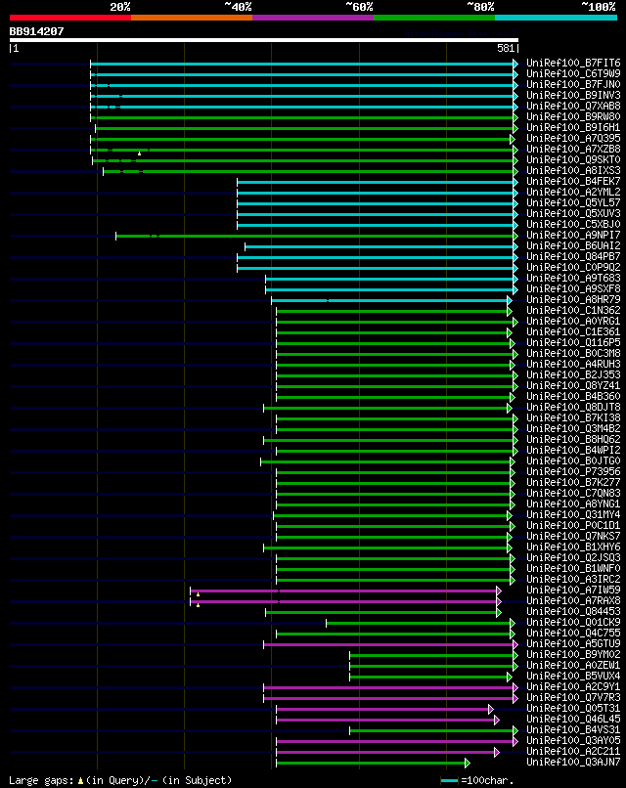Click the purple alignment bar for A7IW59
The image size is (626, 788).
[343, 591]
